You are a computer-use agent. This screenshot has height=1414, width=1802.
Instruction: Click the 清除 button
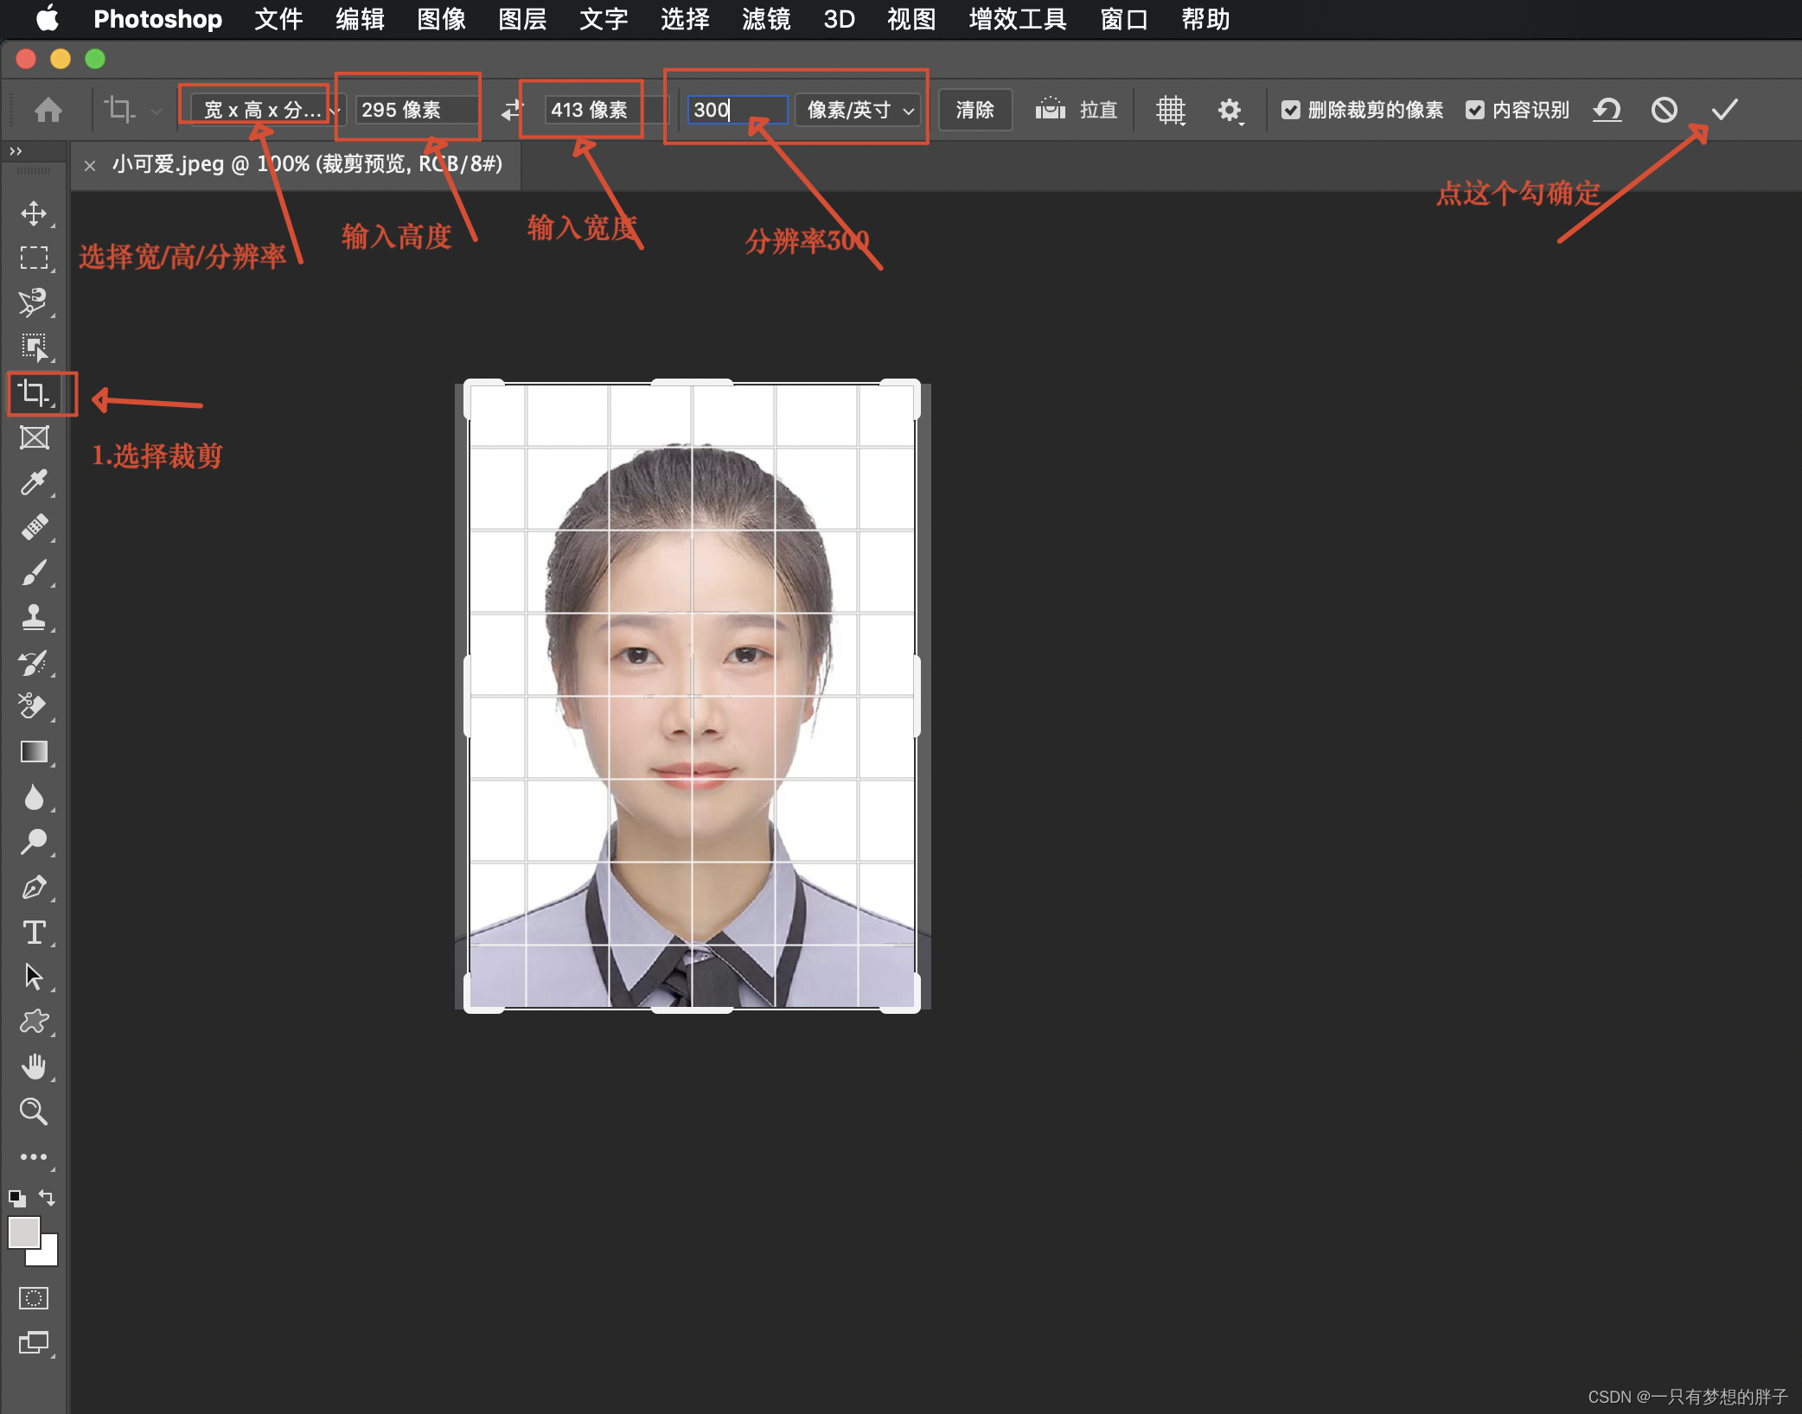point(974,110)
